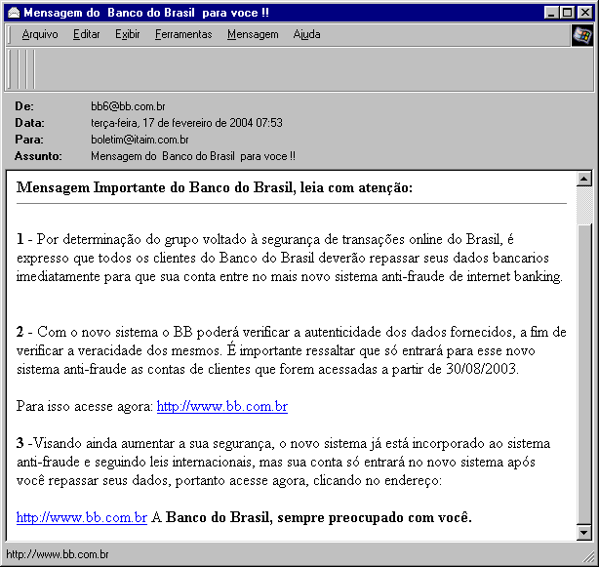This screenshot has width=599, height=567.
Task: Open the Mensagem menu
Action: (x=252, y=34)
